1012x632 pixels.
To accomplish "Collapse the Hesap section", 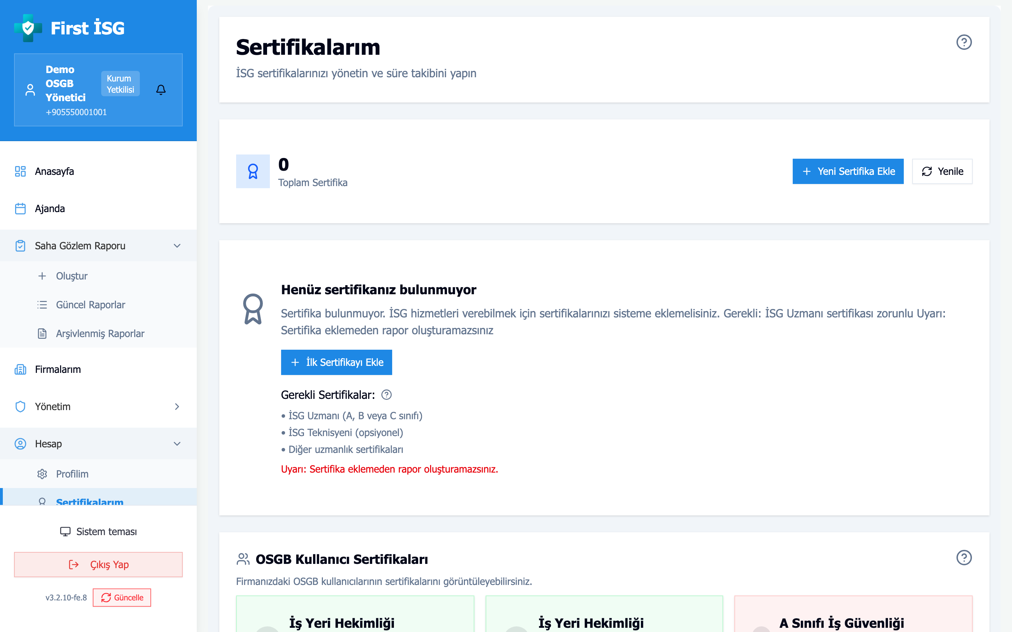I will [177, 443].
